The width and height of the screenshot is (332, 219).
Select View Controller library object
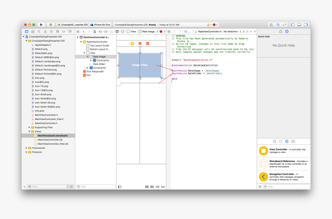coord(284,151)
